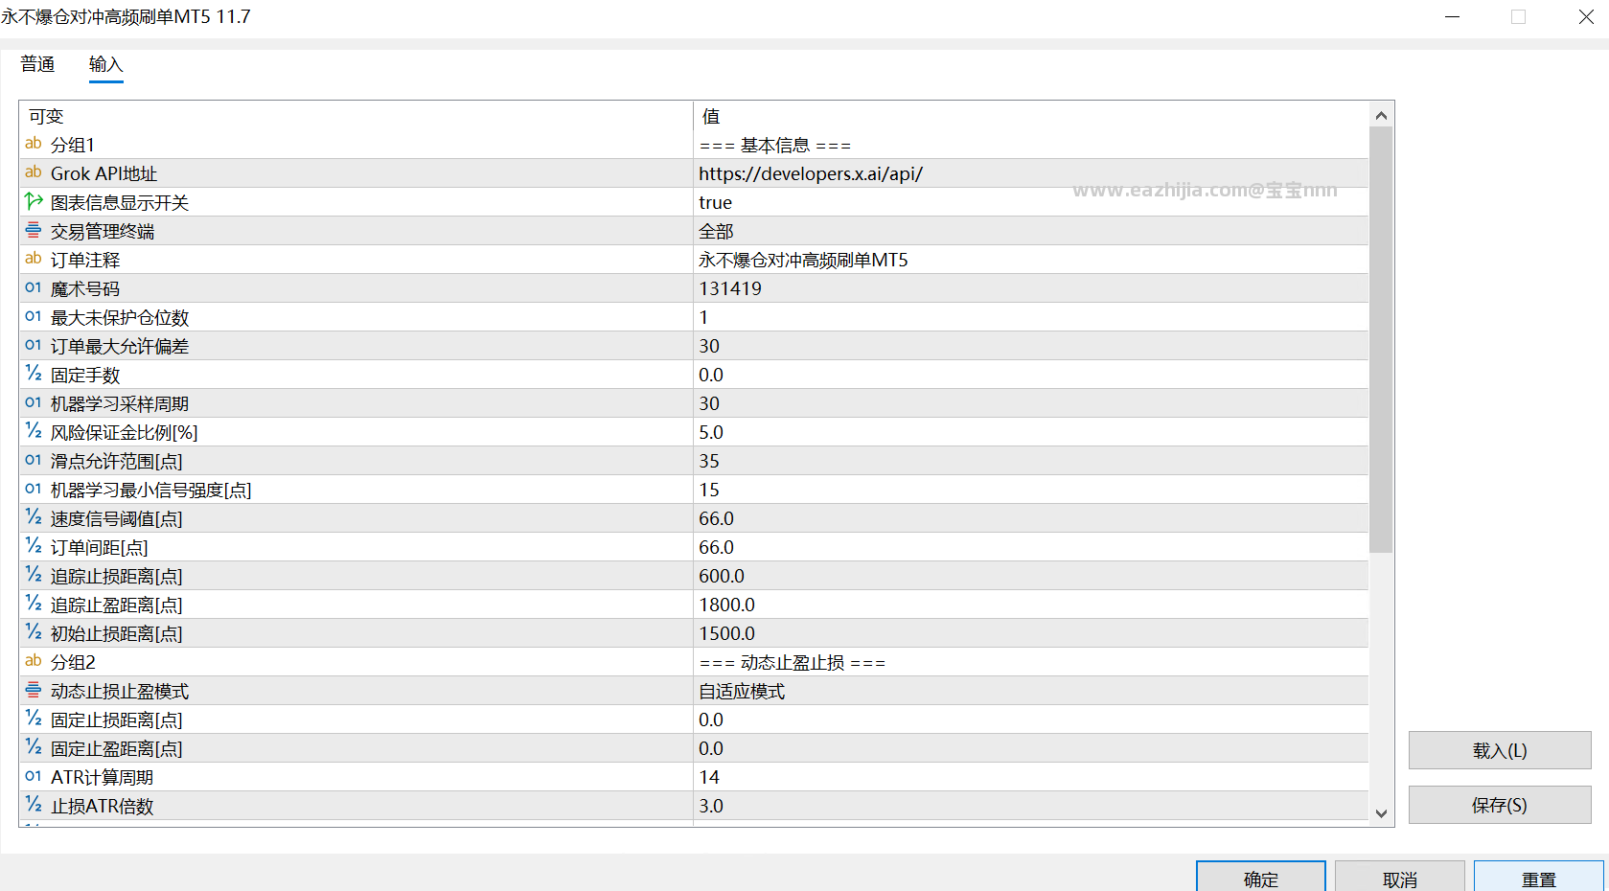The image size is (1609, 891).
Task: Edit 追踪止损距离 value 600.0
Action: [1030, 576]
